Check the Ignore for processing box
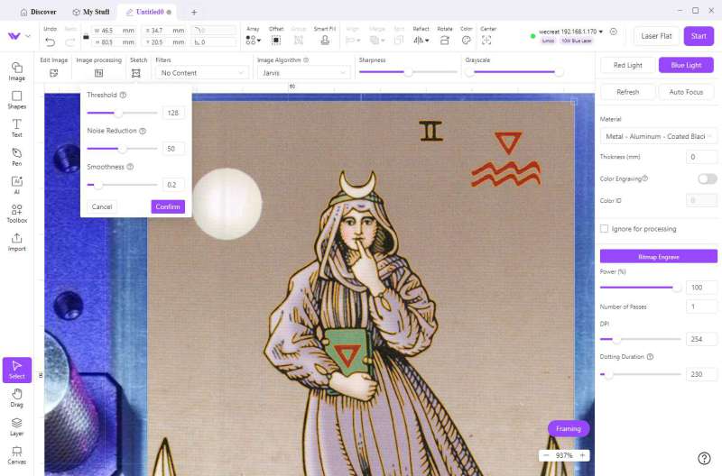722x476 pixels. point(604,229)
